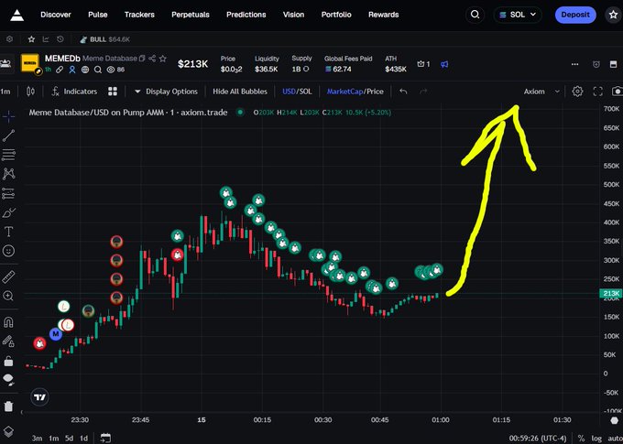Image resolution: width=623 pixels, height=444 pixels.
Task: Click the Deposit button
Action: point(575,15)
